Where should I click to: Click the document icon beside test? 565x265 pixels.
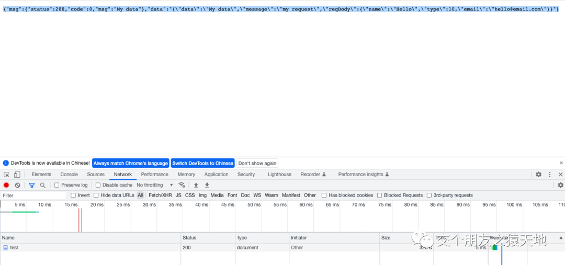[x=5, y=248]
